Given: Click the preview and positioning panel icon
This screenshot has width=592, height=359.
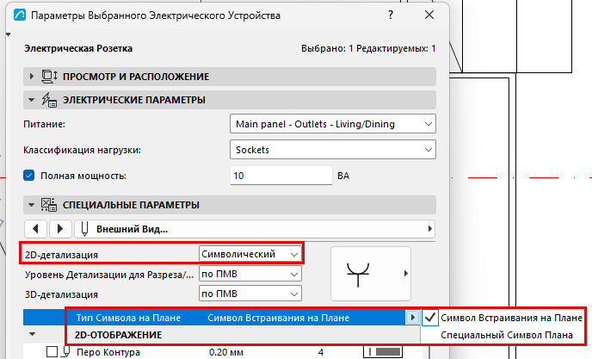Looking at the screenshot, I should coord(49,77).
